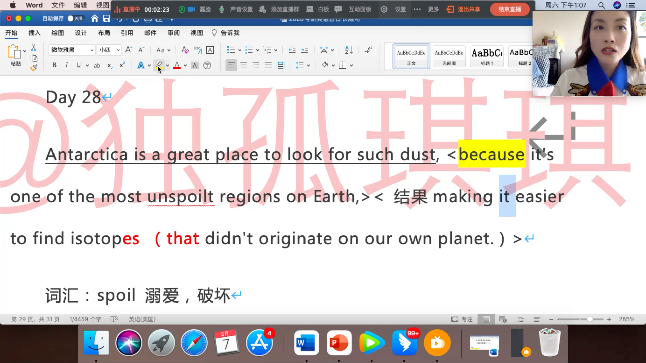646x363 pixels.
Task: Click increase indent icon
Action: (304, 50)
